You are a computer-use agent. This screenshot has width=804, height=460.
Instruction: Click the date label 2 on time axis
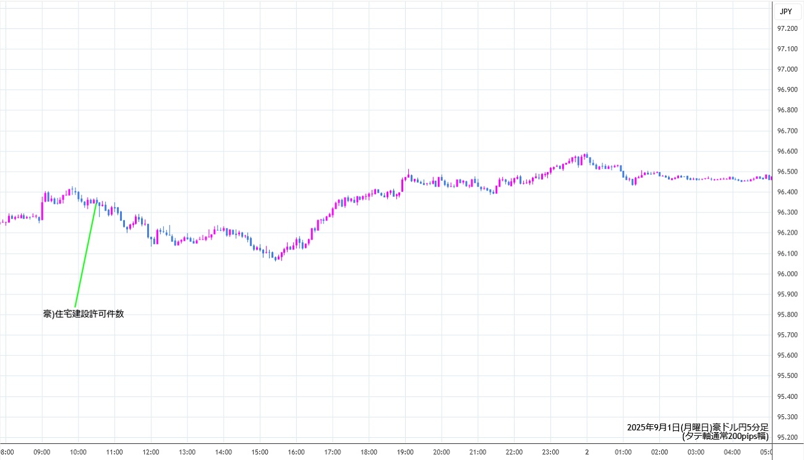pyautogui.click(x=587, y=452)
